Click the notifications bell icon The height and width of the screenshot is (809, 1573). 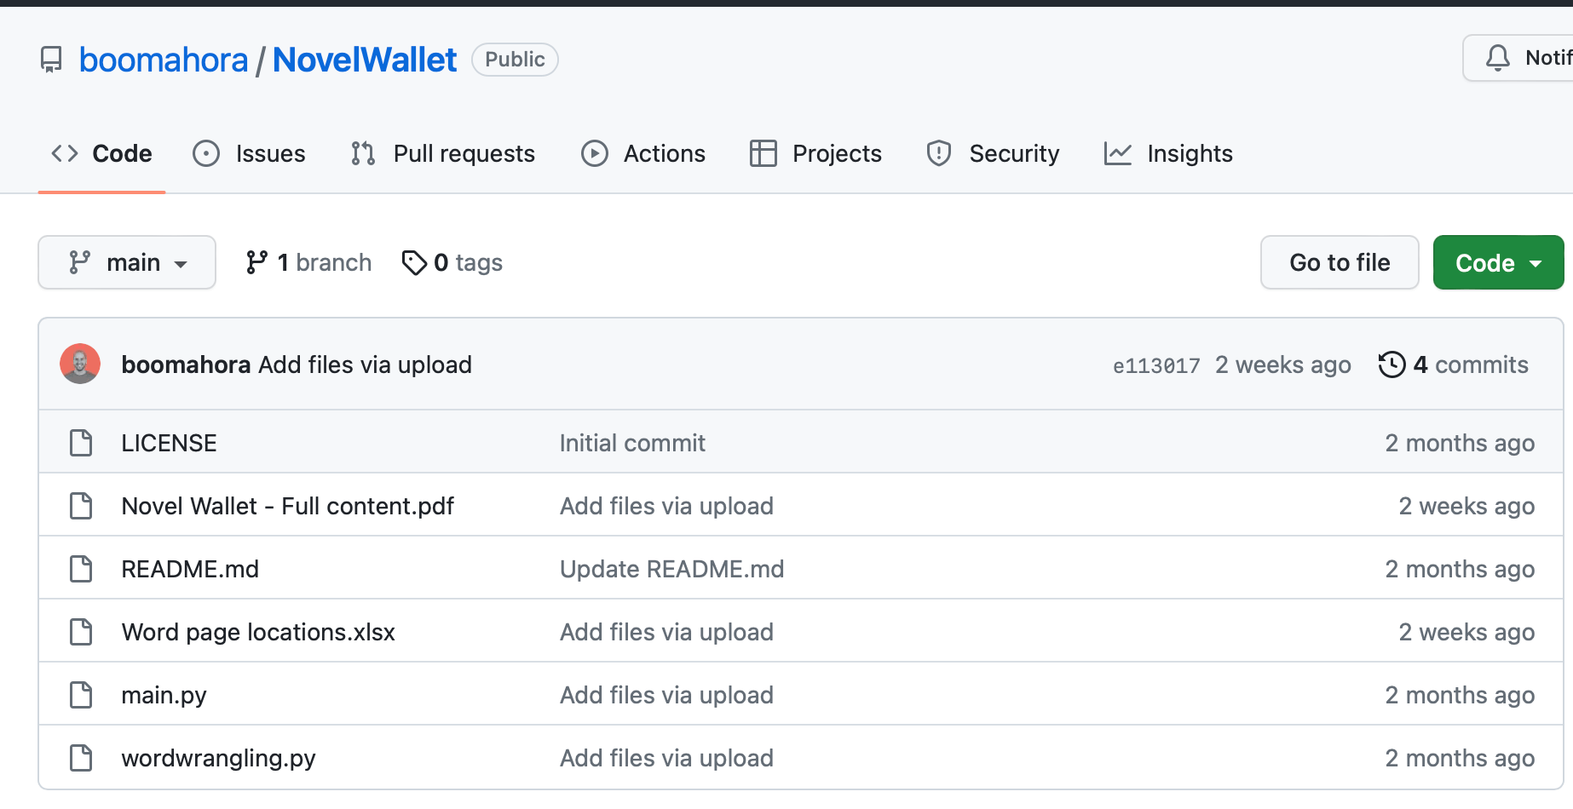click(x=1497, y=58)
